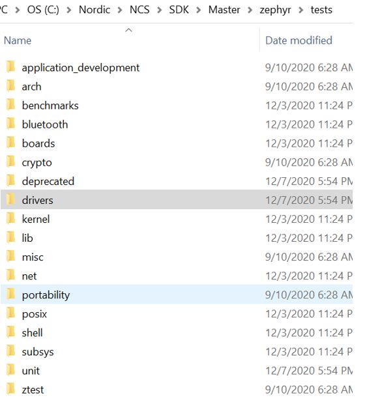Viewport: 382px width, 402px height.
Task: Click the application_development folder icon
Action: click(11, 67)
